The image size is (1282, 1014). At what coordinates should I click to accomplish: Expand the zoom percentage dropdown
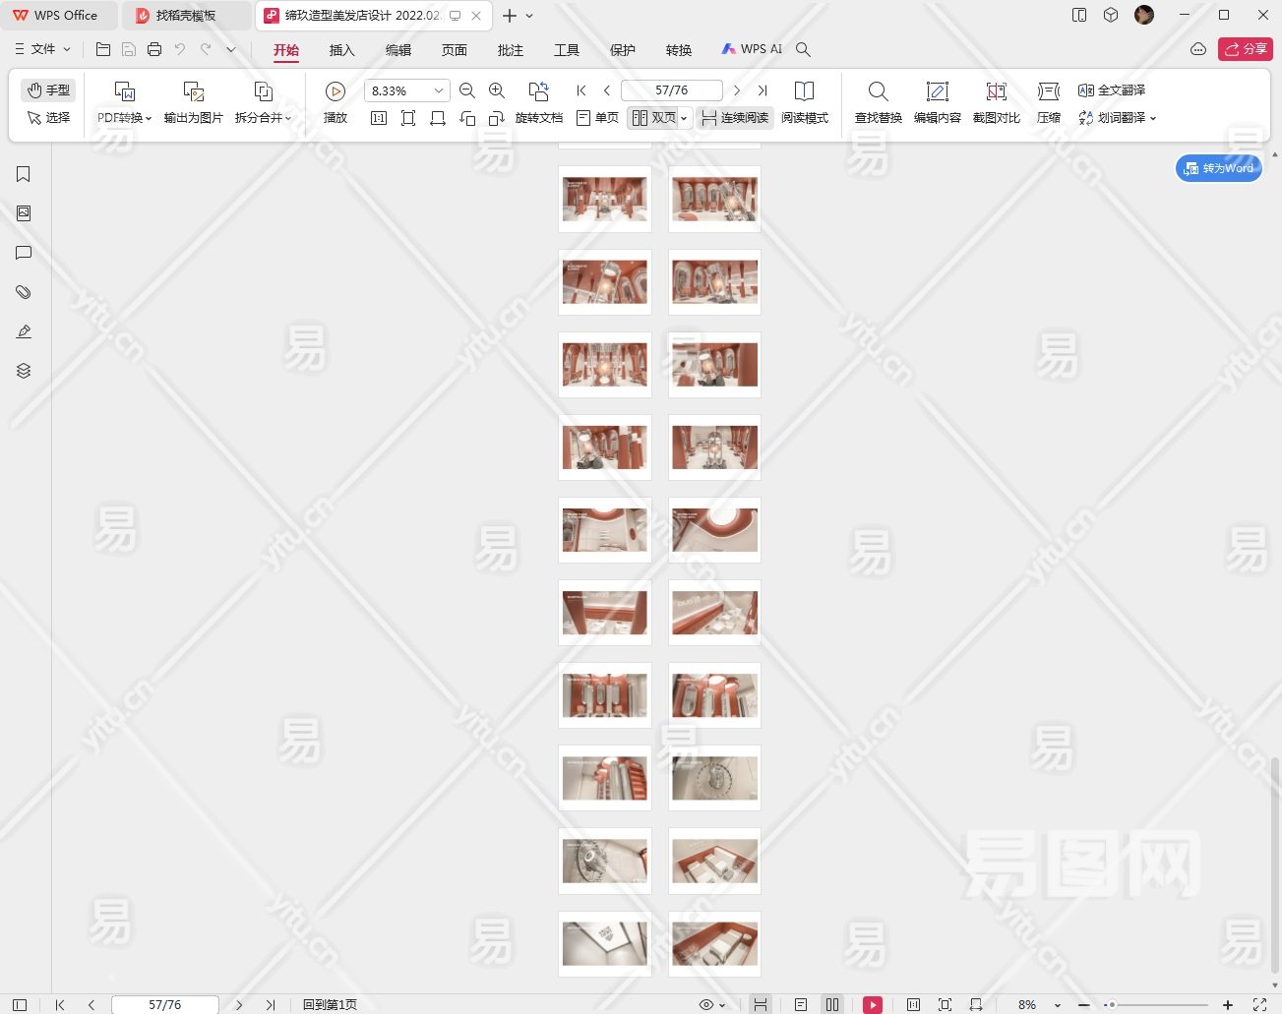[x=439, y=90]
